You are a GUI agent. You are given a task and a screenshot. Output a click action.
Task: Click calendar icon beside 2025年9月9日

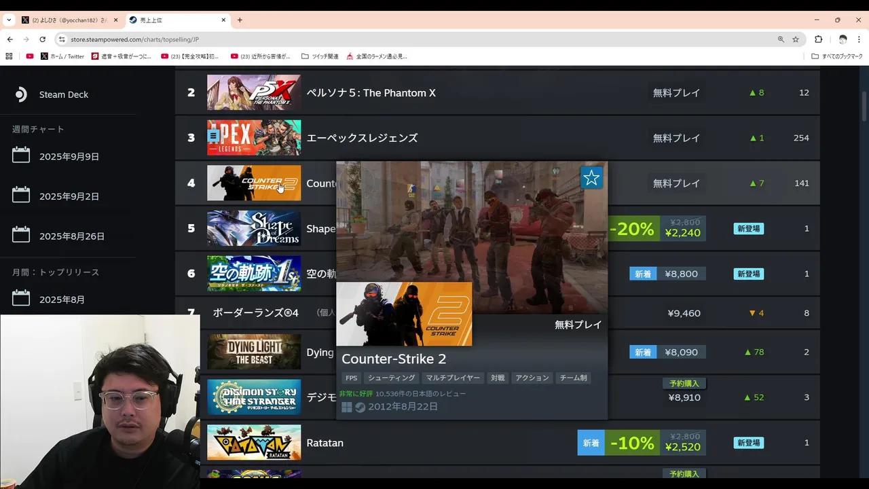pos(21,156)
